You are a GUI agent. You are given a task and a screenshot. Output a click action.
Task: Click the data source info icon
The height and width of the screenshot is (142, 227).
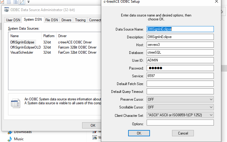[16, 103]
